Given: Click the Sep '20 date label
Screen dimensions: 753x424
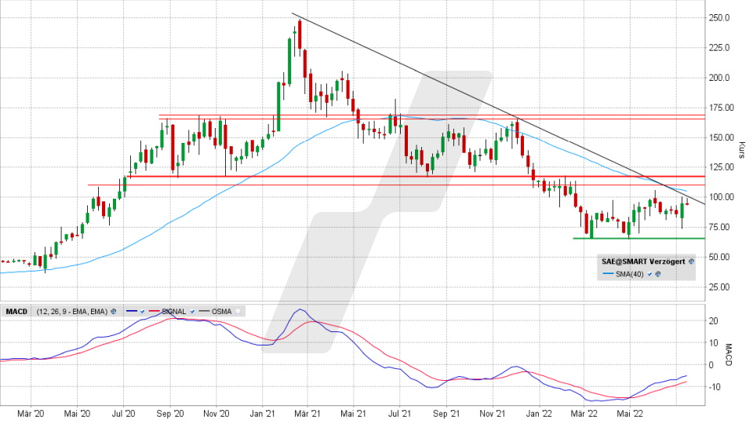Looking at the screenshot, I should pyautogui.click(x=170, y=414).
